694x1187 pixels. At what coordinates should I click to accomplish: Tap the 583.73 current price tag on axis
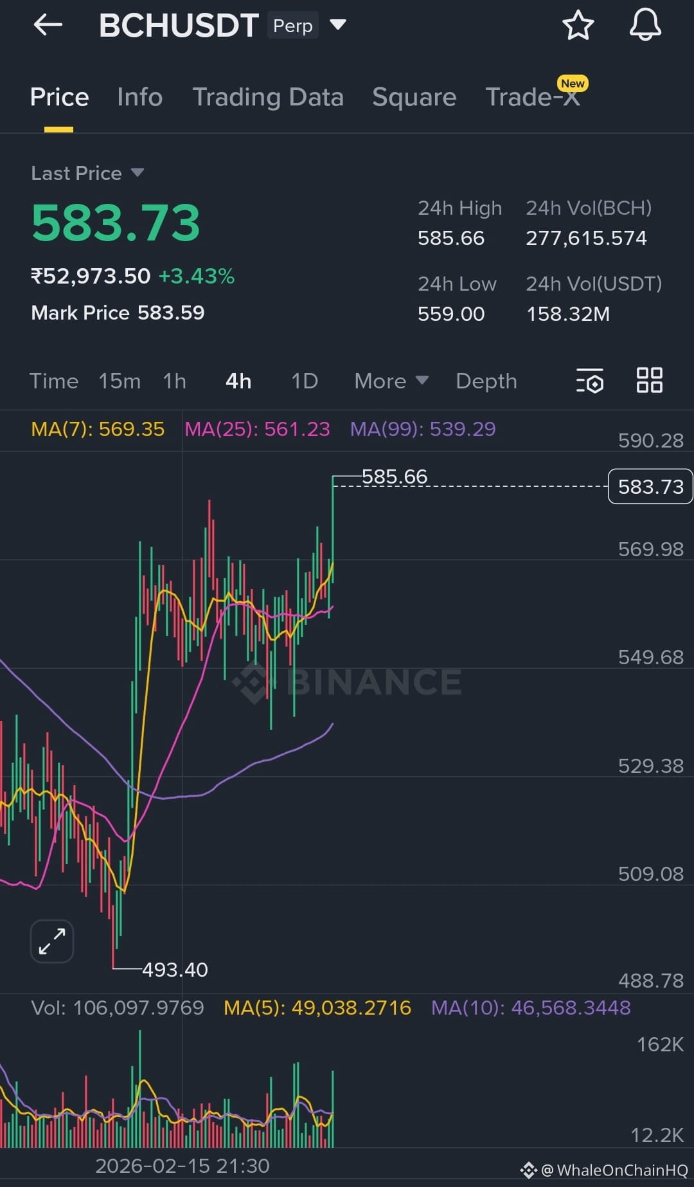650,487
